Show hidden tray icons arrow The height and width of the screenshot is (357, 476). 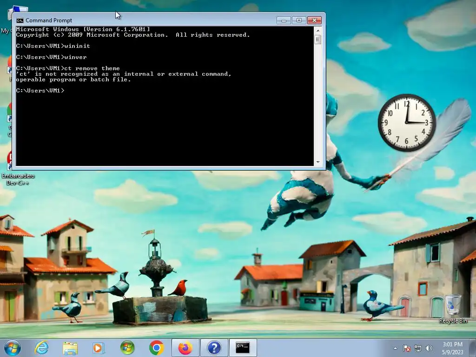395,348
